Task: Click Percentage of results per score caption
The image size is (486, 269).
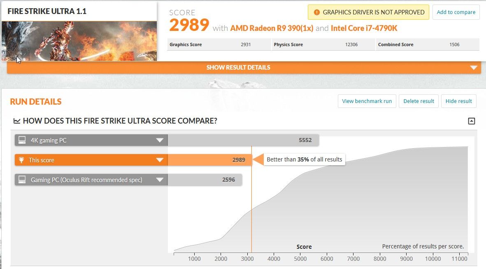Action: (x=423, y=246)
